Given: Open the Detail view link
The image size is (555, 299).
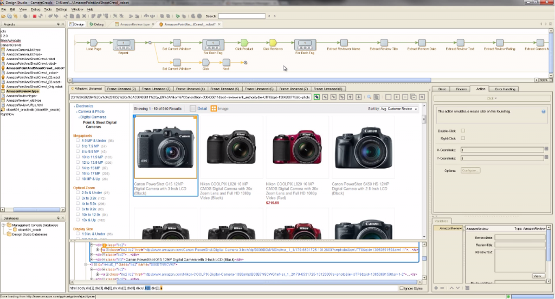Looking at the screenshot, I should tap(202, 108).
